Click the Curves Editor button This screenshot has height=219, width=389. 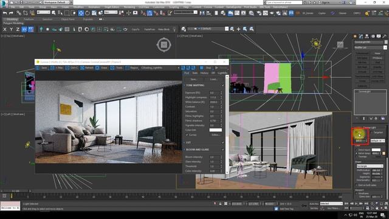coord(215,135)
